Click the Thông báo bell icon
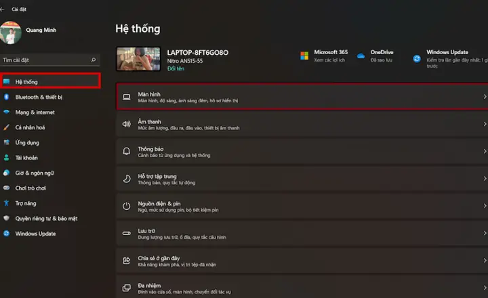This screenshot has height=298, width=488. coord(126,152)
